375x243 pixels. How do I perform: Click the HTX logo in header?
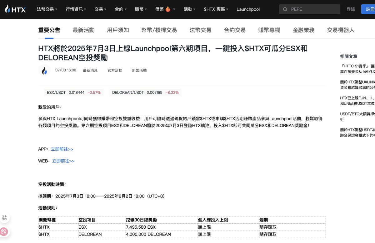click(x=15, y=9)
